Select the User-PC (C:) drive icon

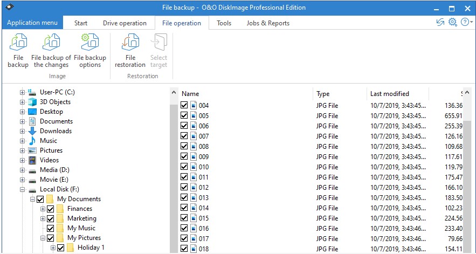[x=32, y=92]
